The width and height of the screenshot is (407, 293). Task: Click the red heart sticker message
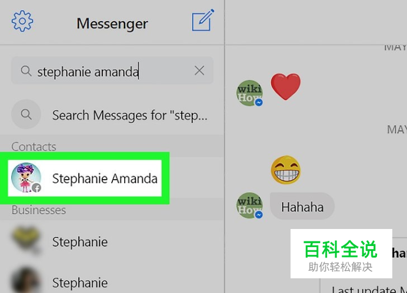[285, 86]
